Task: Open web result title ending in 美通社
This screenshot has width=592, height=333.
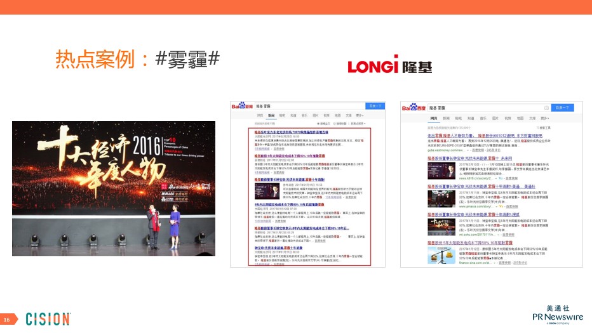Action: pos(481,186)
